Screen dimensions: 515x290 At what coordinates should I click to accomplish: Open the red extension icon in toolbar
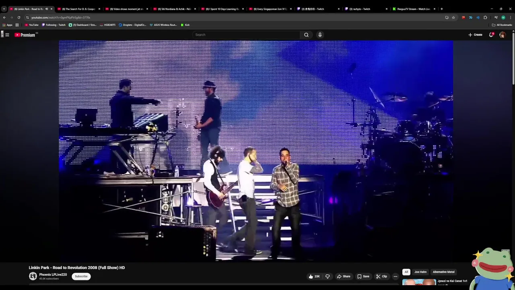pyautogui.click(x=463, y=17)
